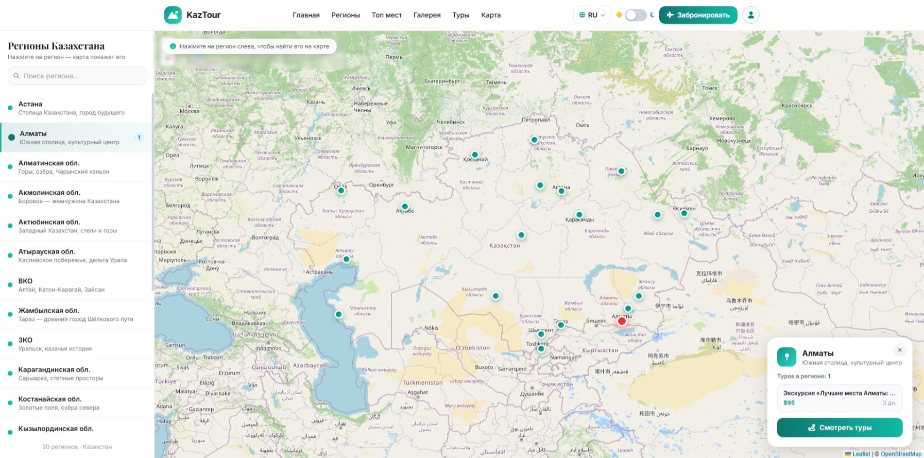924x458 pixels.
Task: Click the Абай облысы map marker
Action: 657,215
